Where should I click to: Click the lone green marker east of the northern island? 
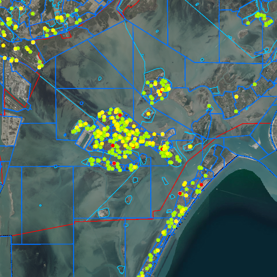click(x=209, y=106)
